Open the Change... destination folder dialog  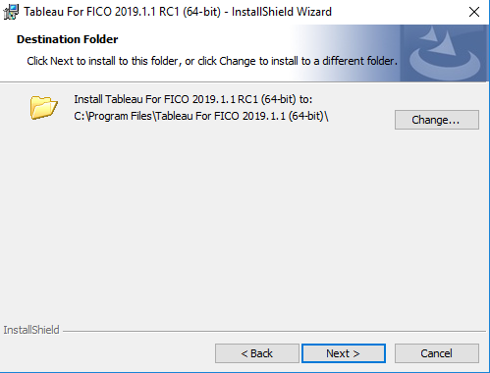437,120
